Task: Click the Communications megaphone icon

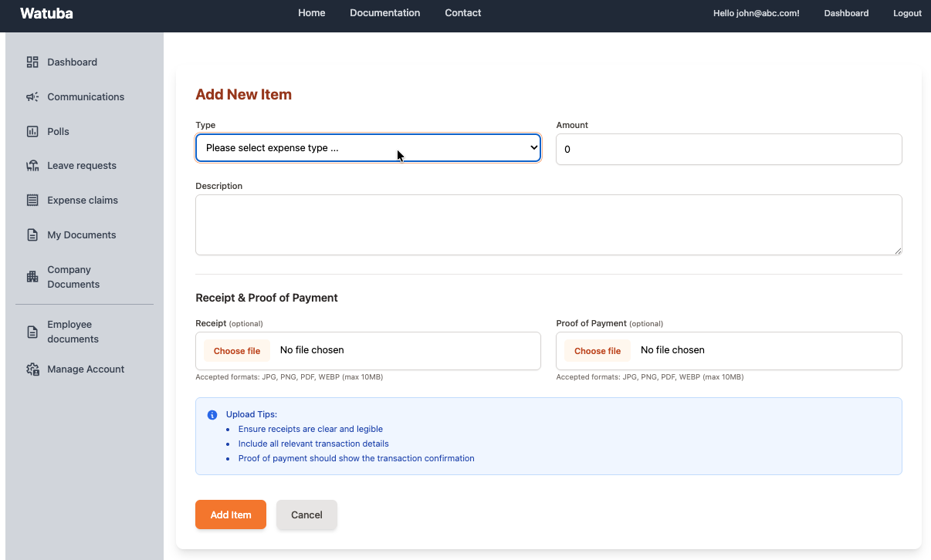Action: point(32,97)
